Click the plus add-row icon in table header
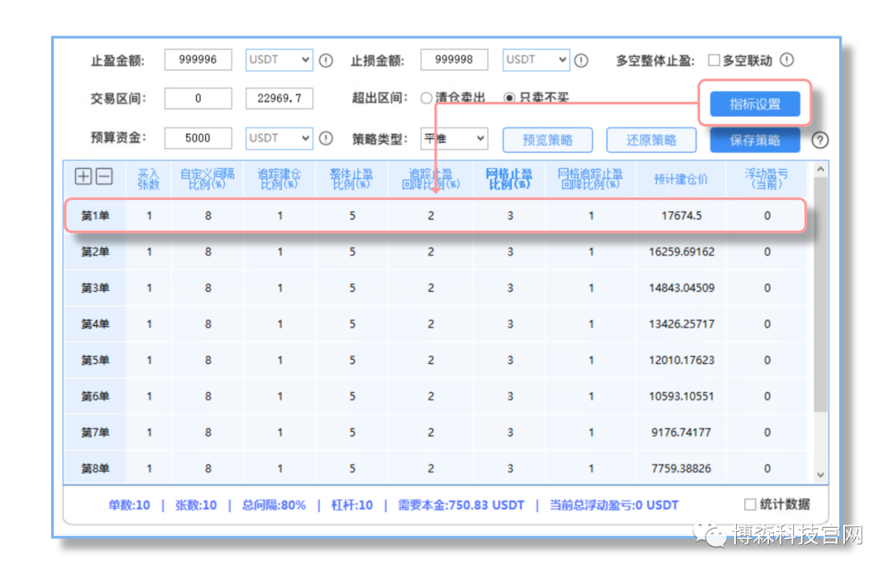893x574 pixels. pyautogui.click(x=84, y=176)
